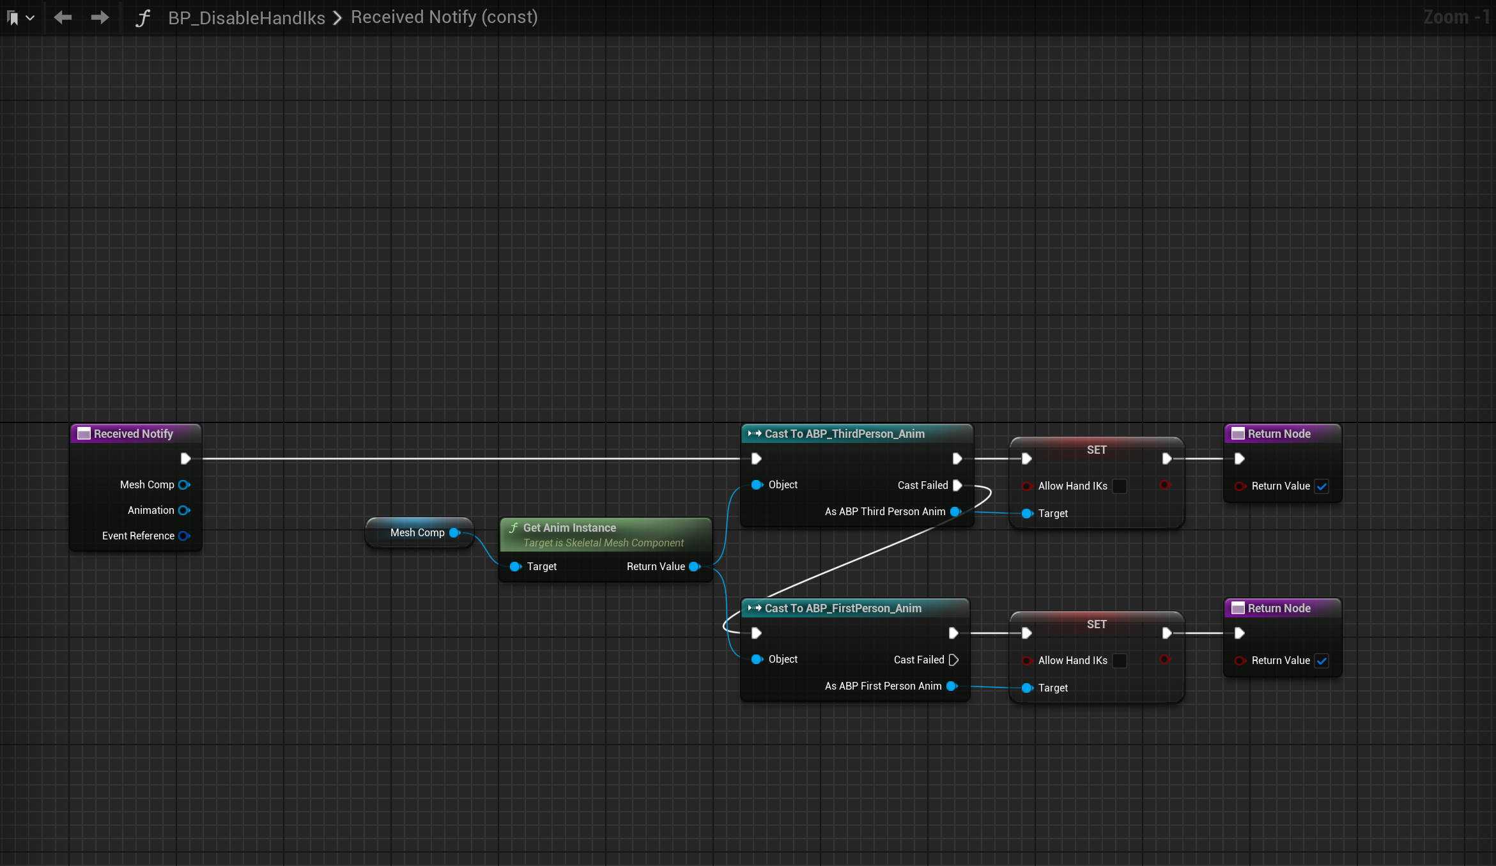Click As ABP First Person Anim output pin

point(952,686)
